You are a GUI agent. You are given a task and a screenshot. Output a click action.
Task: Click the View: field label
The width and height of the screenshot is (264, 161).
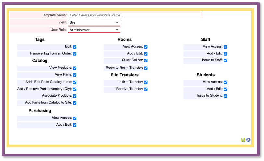coord(62,22)
